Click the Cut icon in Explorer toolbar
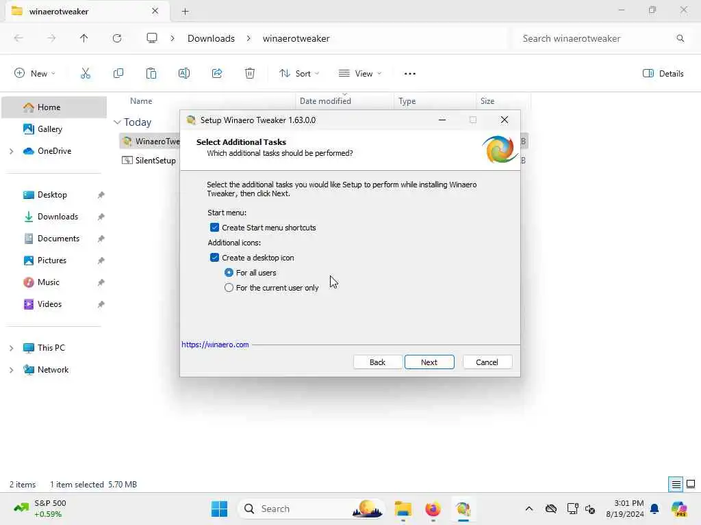Image resolution: width=701 pixels, height=525 pixels. click(x=86, y=74)
